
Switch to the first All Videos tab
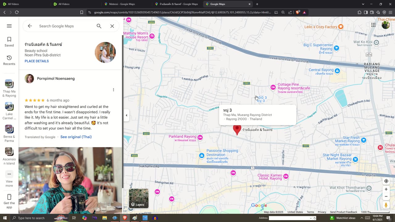[x=25, y=4]
